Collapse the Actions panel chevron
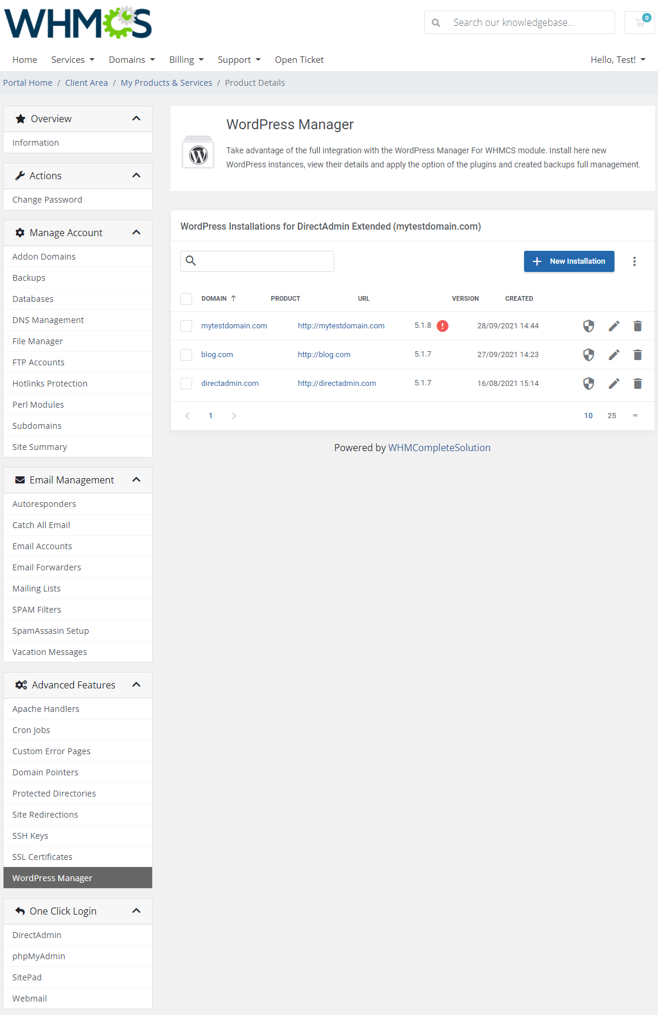This screenshot has width=658, height=1015. pos(136,176)
